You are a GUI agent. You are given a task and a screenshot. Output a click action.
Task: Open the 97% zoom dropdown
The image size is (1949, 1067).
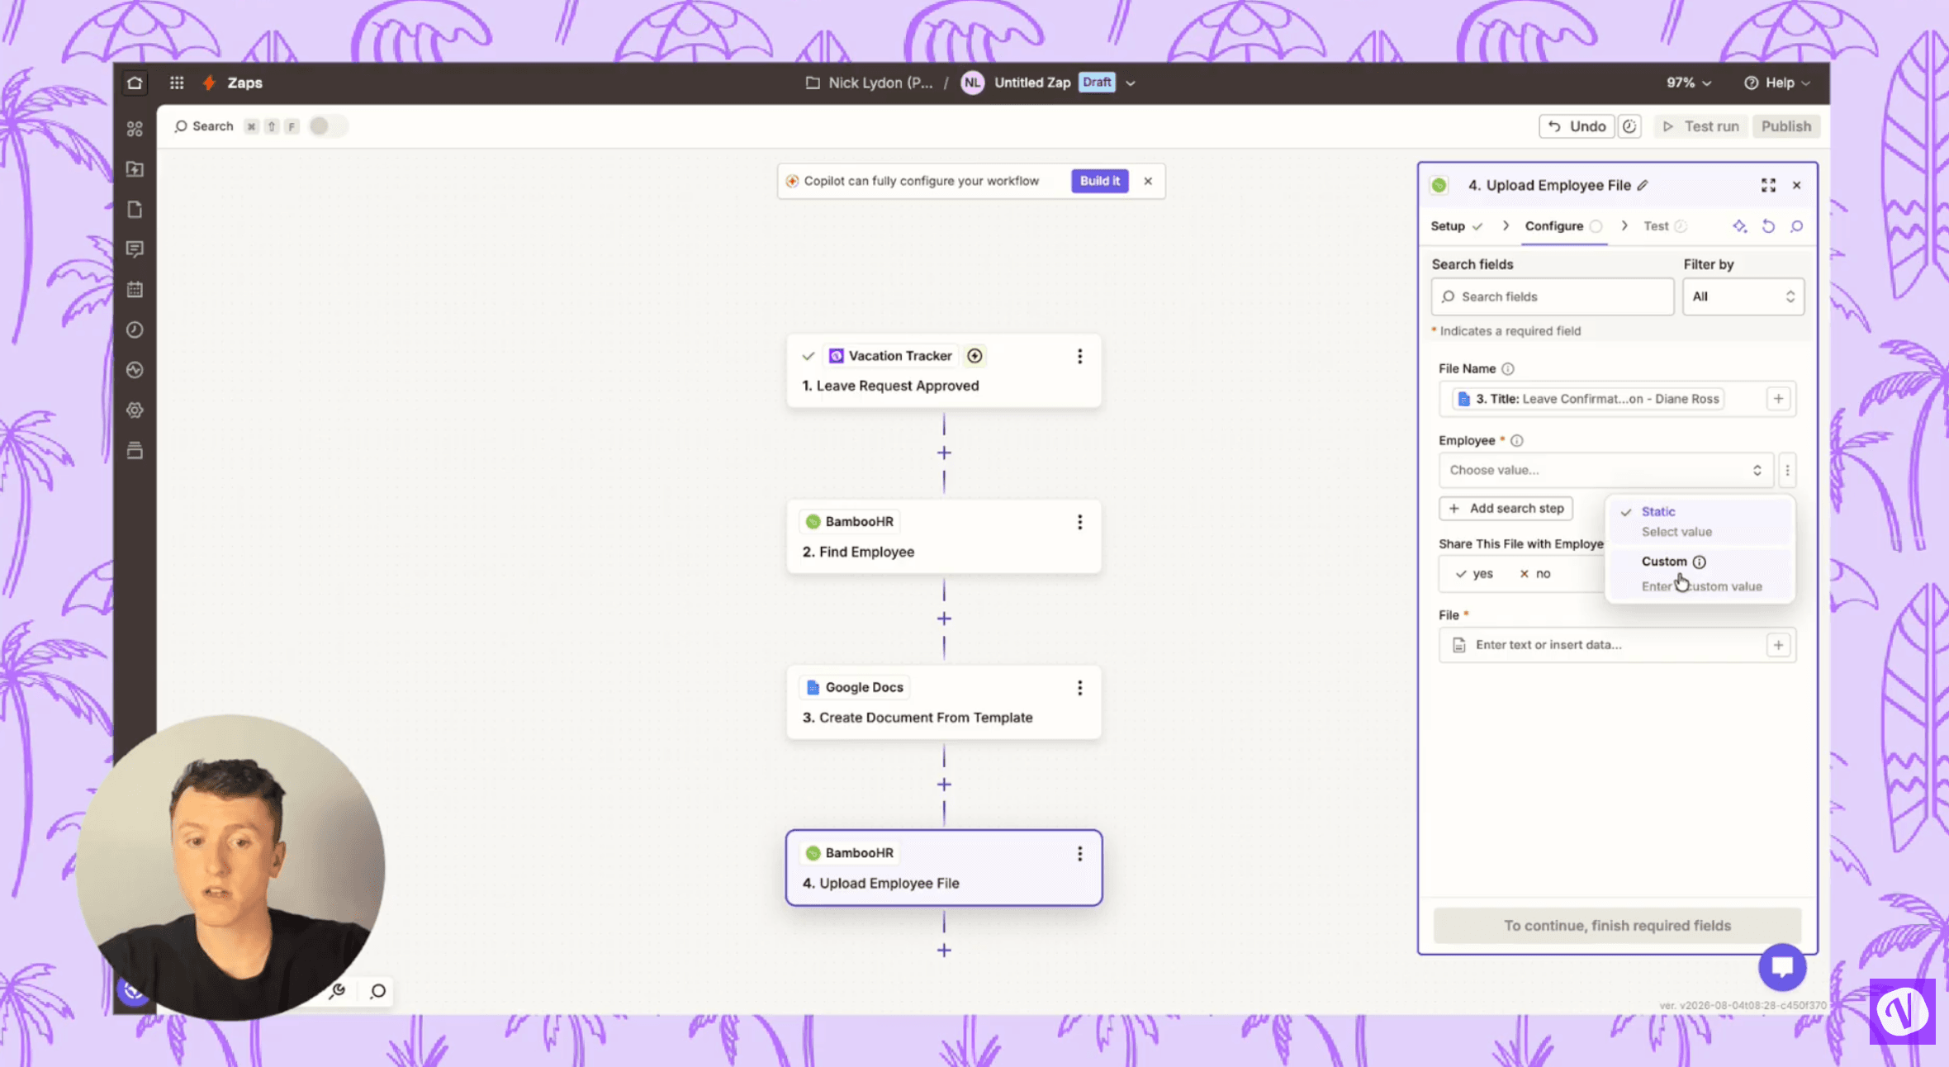pyautogui.click(x=1689, y=83)
